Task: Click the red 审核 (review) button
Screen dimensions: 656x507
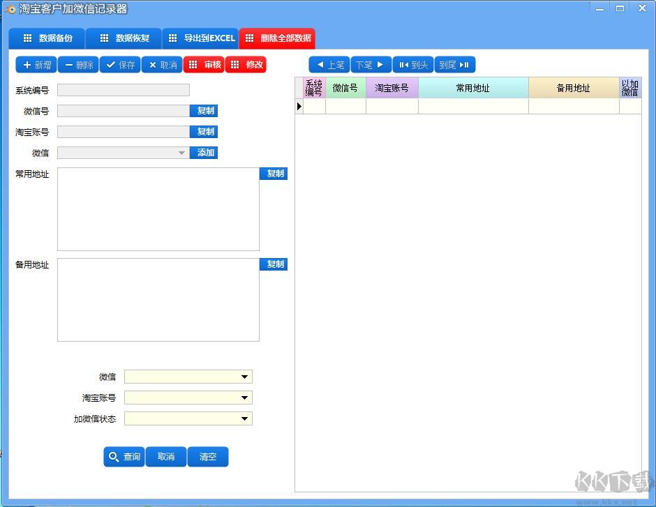Action: tap(204, 65)
